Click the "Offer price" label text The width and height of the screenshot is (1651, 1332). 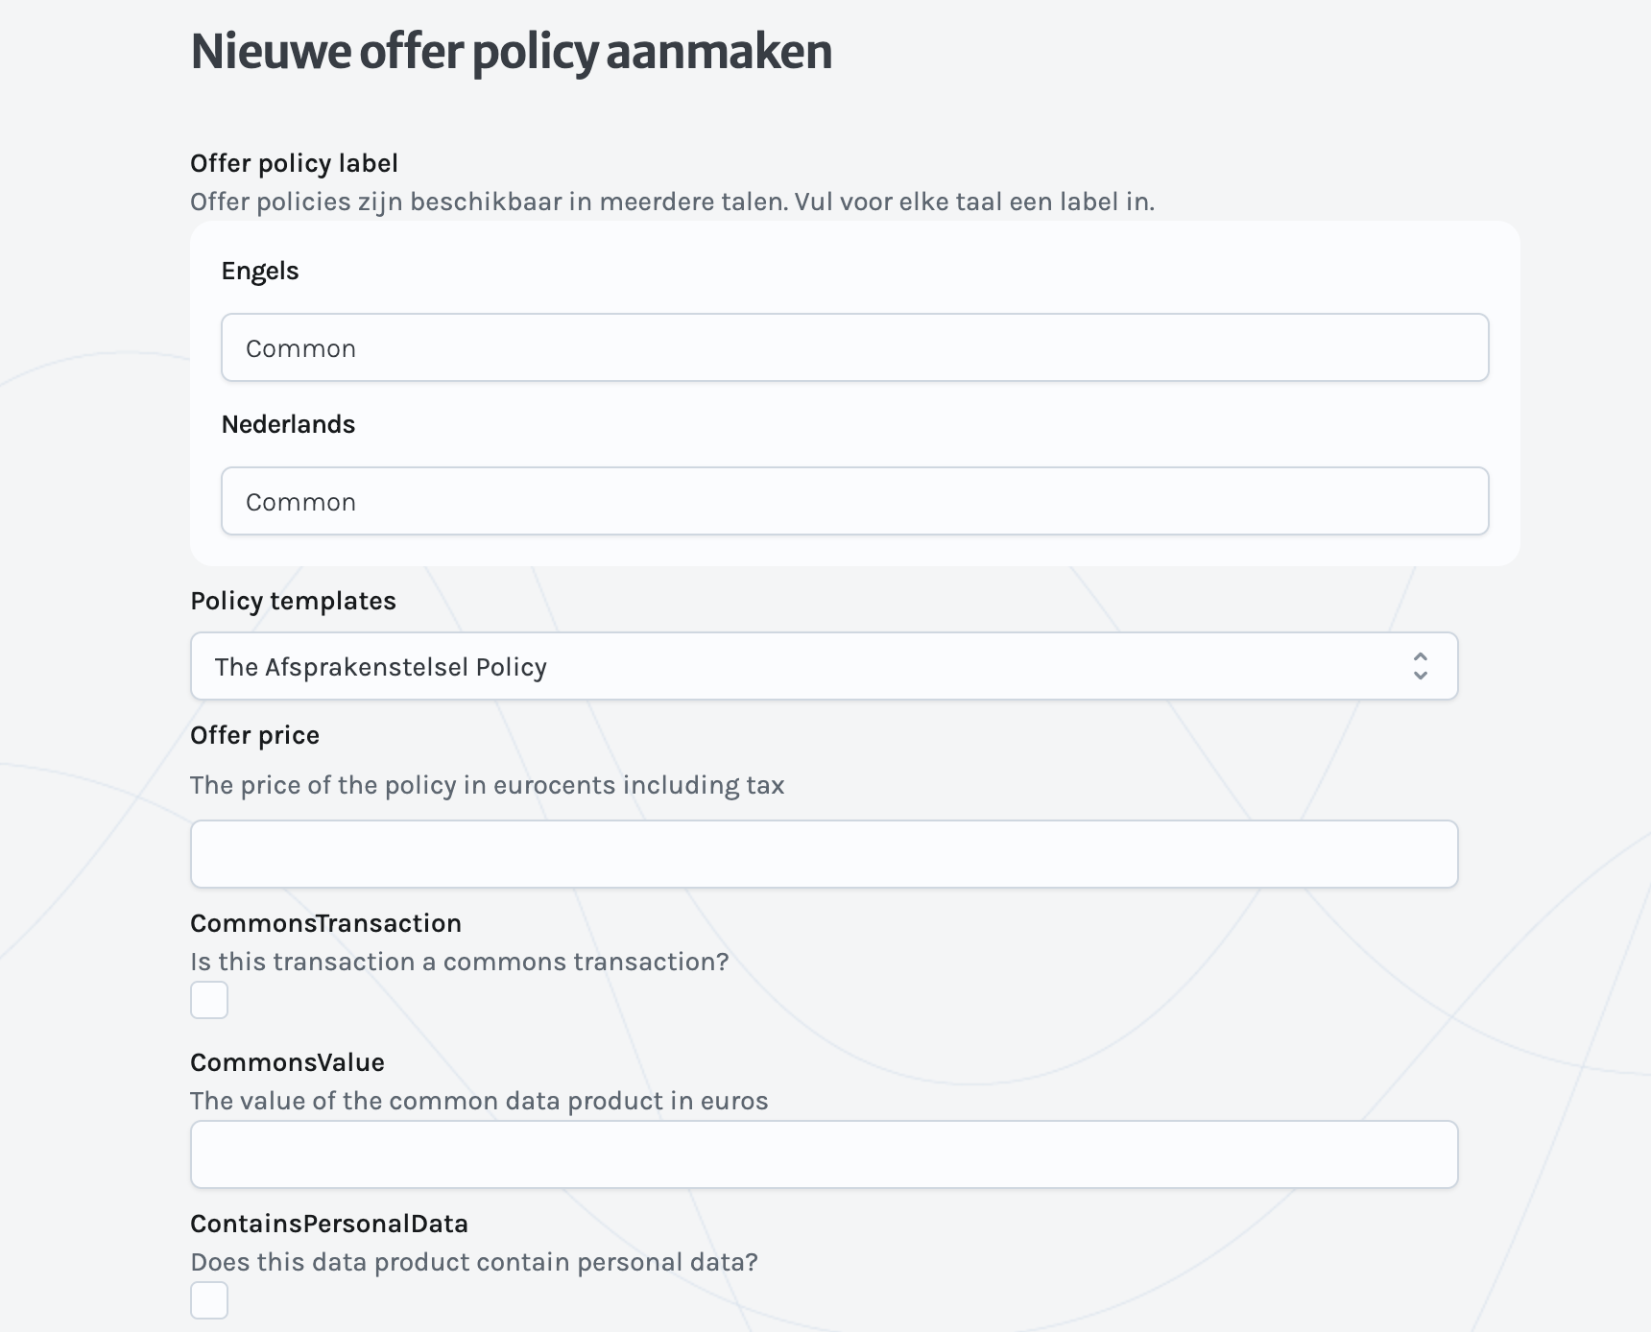(254, 736)
